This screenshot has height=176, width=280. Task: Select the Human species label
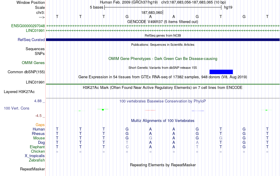click(39, 129)
